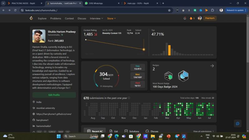Open Discuss in navigation bar
This screenshot has width=249, height=140.
pos(82,18)
